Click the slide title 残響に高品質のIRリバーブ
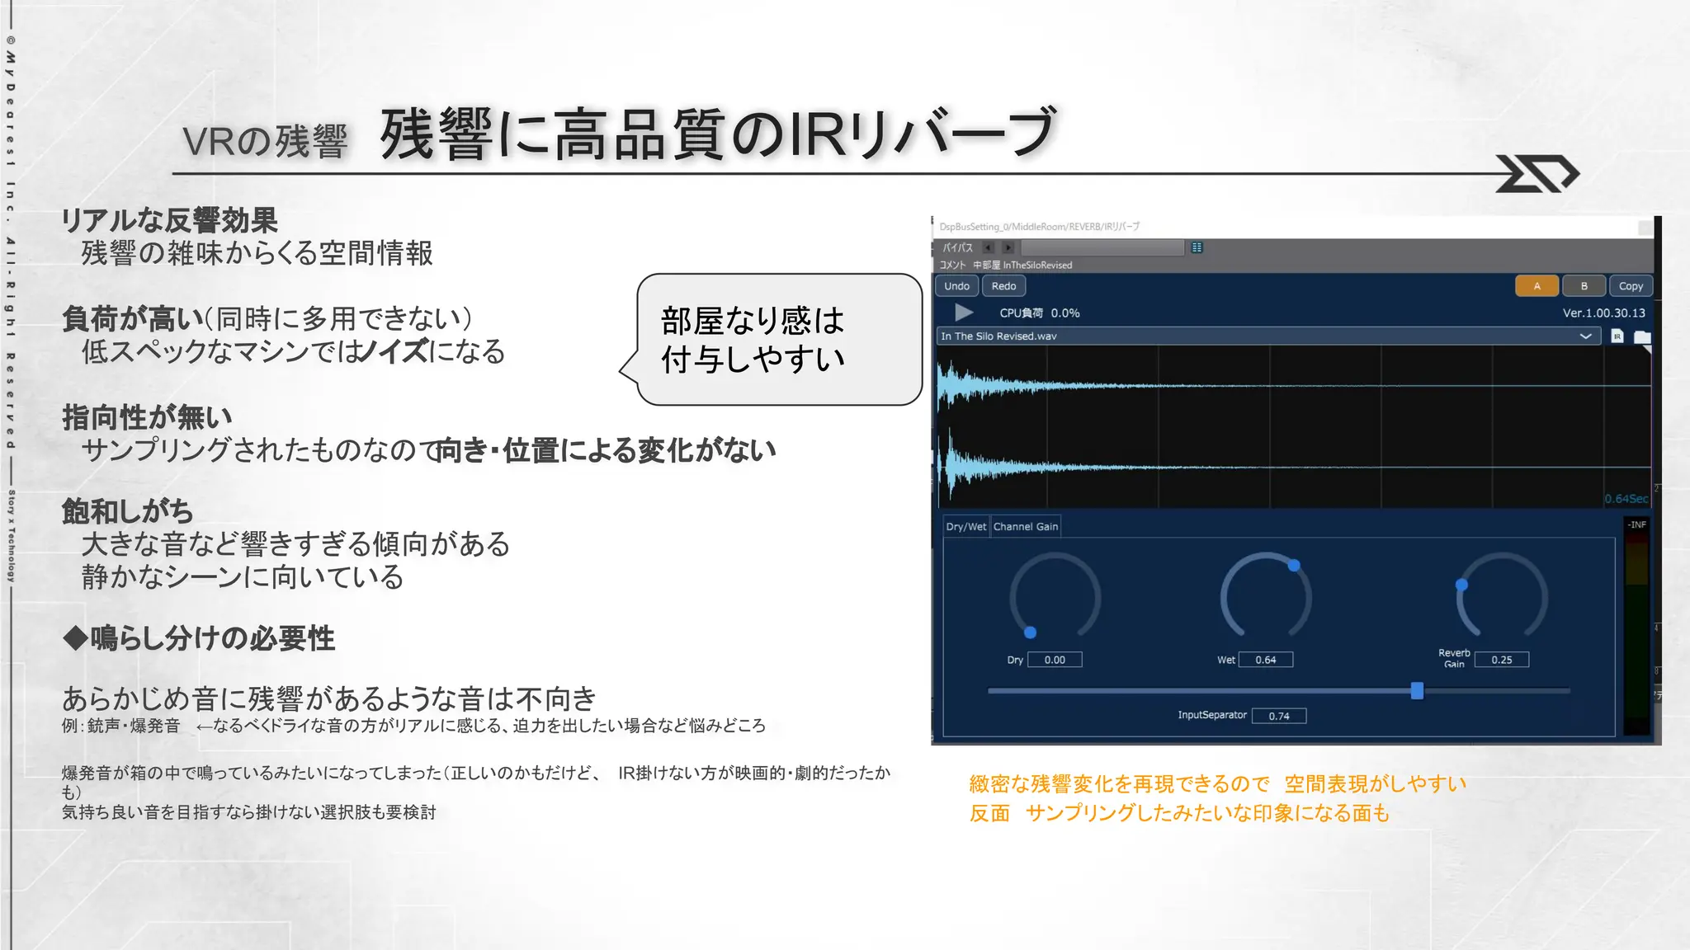The image size is (1690, 950). click(x=718, y=134)
